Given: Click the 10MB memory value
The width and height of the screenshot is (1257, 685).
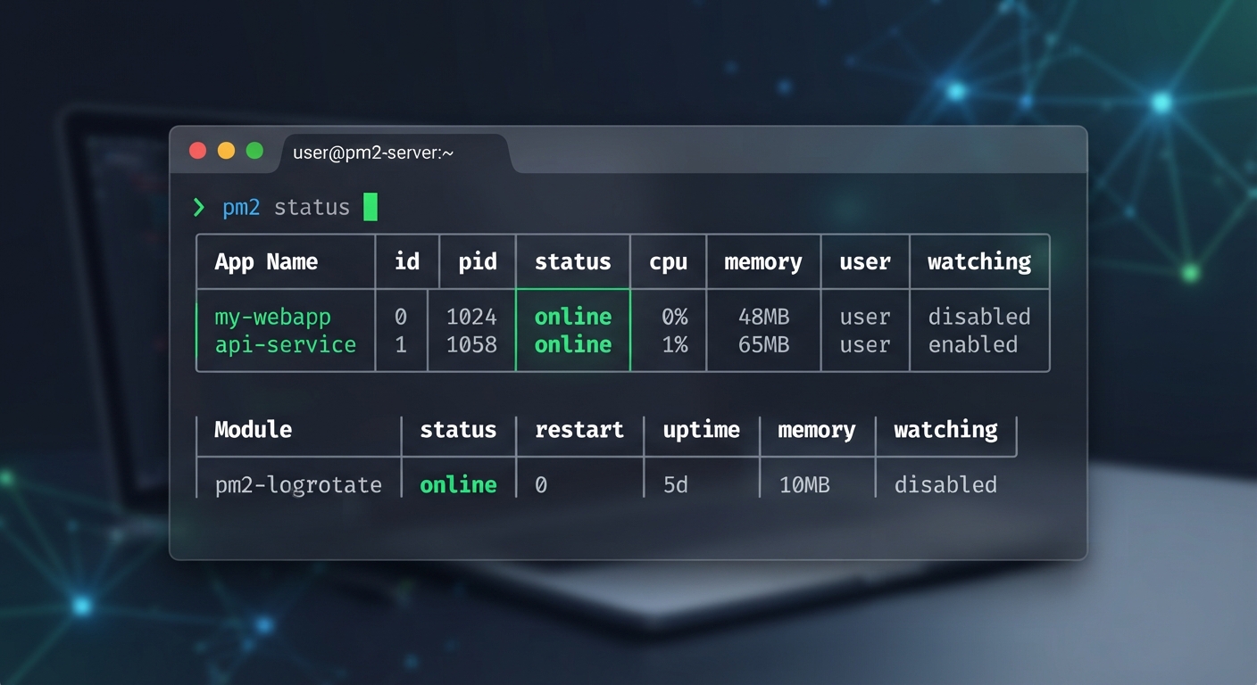Looking at the screenshot, I should coord(804,485).
